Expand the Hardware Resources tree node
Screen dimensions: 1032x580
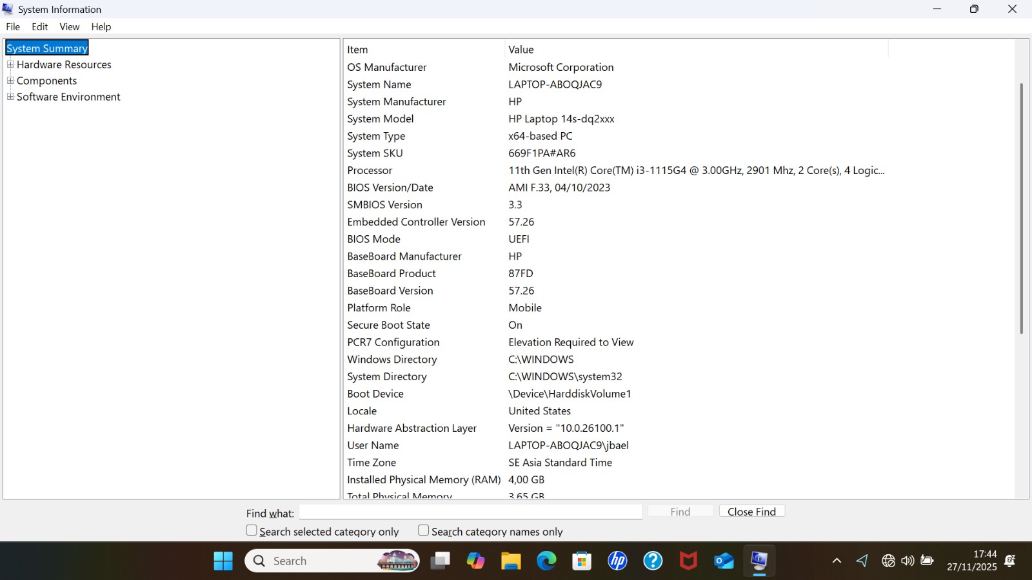pyautogui.click(x=10, y=64)
